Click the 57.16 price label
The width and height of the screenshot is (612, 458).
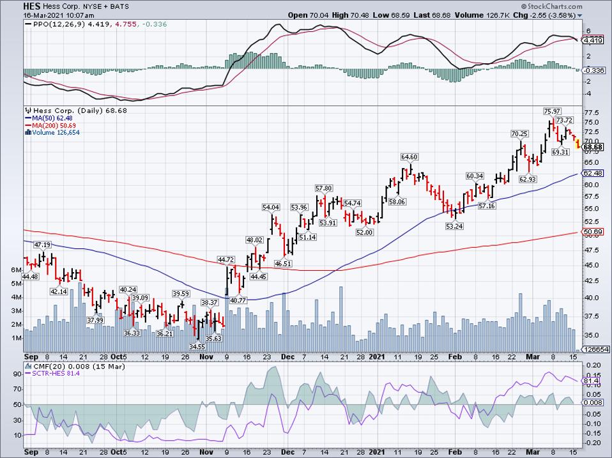tap(487, 206)
